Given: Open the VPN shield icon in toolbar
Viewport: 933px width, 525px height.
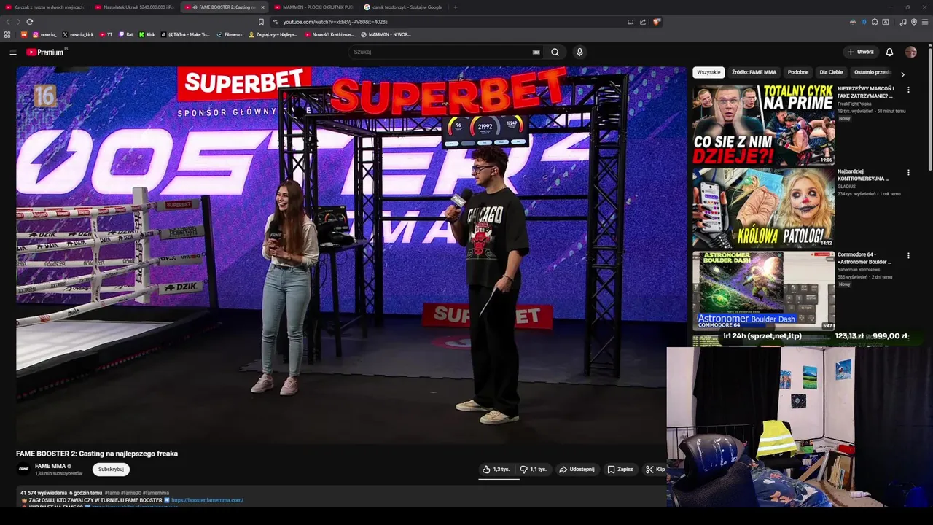Looking at the screenshot, I should click(914, 22).
